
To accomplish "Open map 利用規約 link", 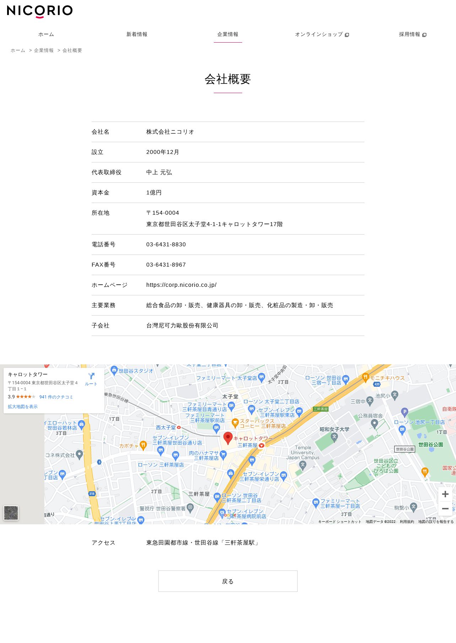I will pyautogui.click(x=407, y=521).
